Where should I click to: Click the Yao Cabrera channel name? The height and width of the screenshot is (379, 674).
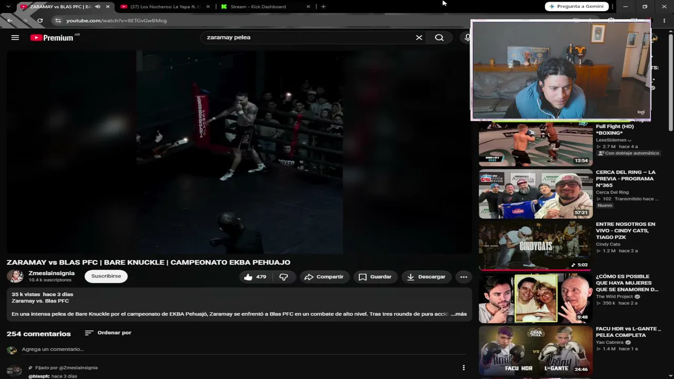tap(610, 342)
